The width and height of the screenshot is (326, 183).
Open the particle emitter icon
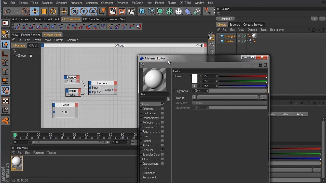pyautogui.click(x=197, y=11)
